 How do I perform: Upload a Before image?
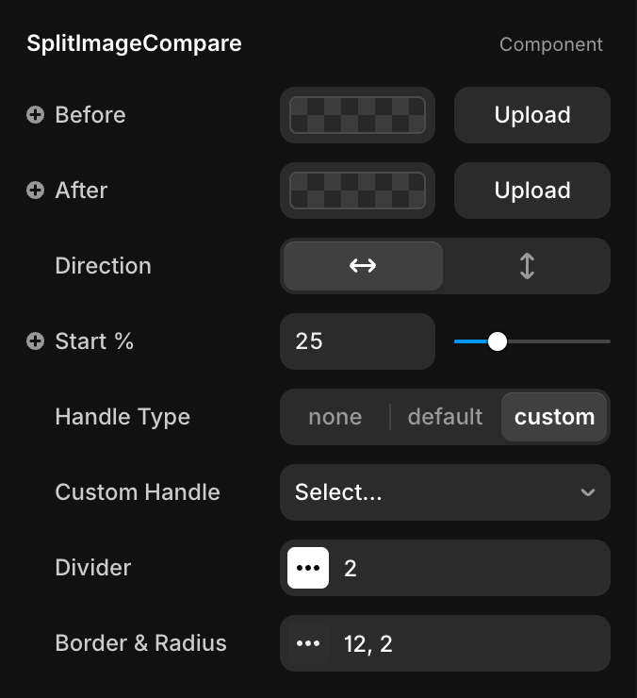[532, 115]
